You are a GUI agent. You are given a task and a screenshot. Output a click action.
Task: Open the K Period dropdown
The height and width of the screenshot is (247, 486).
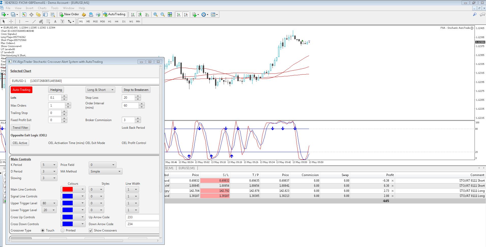tap(49, 165)
